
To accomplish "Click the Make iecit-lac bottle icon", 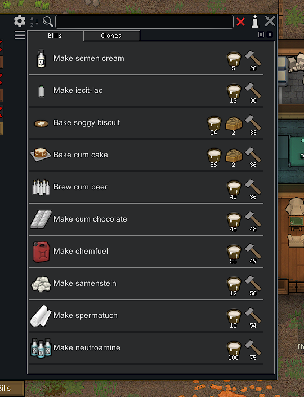I will (x=41, y=91).
